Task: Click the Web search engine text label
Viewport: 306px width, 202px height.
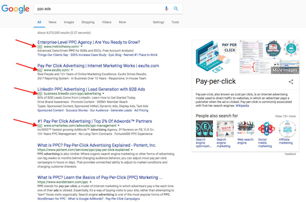Action: (x=245, y=141)
